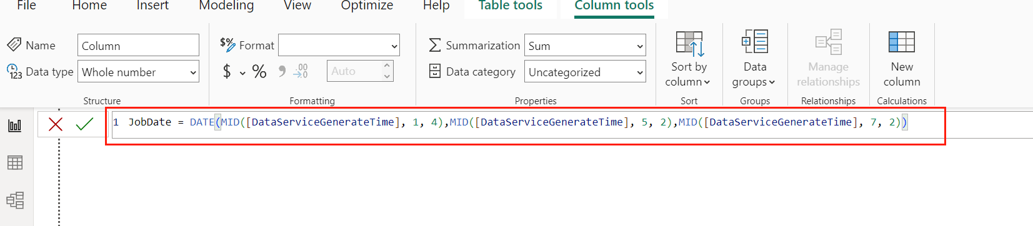The width and height of the screenshot is (1033, 226).
Task: Select the Column tools tab
Action: pos(614,6)
